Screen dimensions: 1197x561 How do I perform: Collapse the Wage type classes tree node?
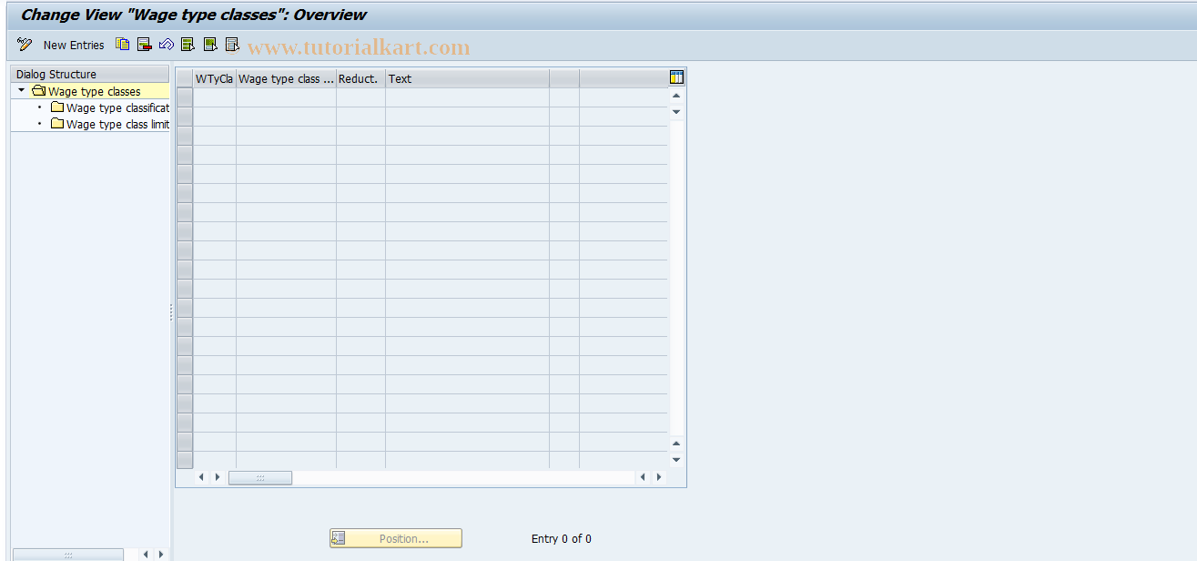(21, 91)
